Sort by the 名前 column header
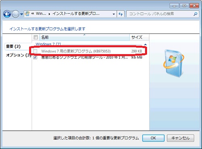202x149 pixels. (x=84, y=37)
